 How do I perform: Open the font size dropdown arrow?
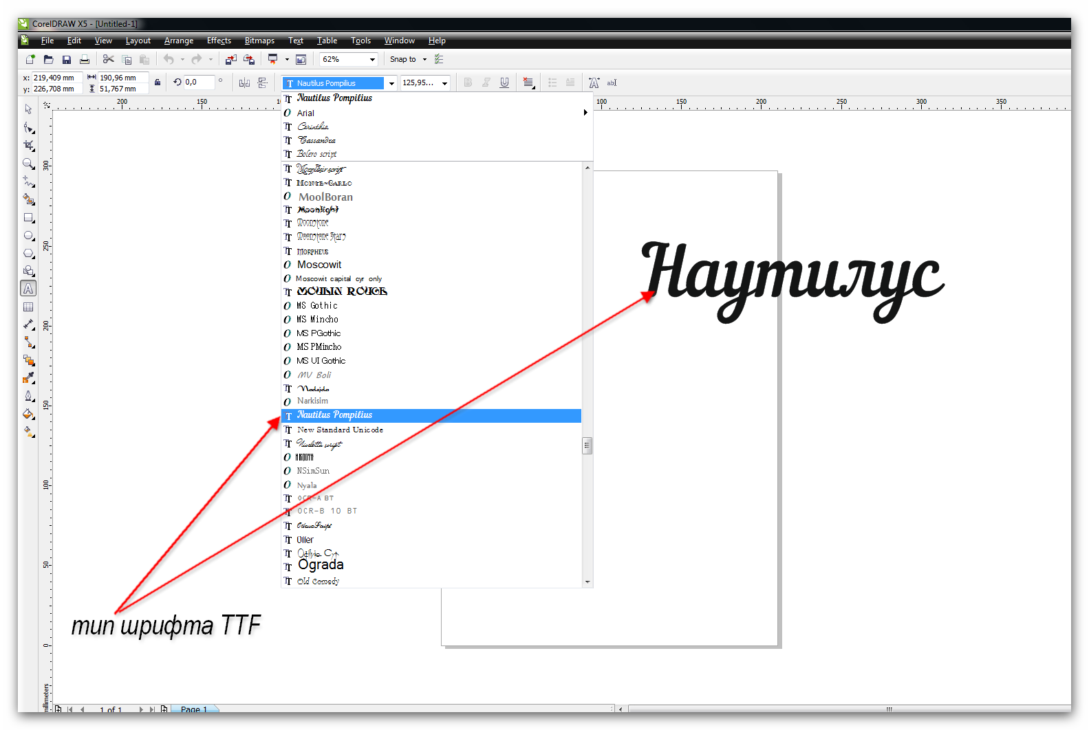(444, 83)
